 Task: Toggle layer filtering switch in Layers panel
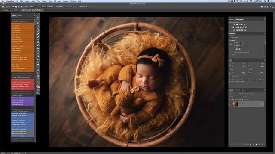[253, 93]
